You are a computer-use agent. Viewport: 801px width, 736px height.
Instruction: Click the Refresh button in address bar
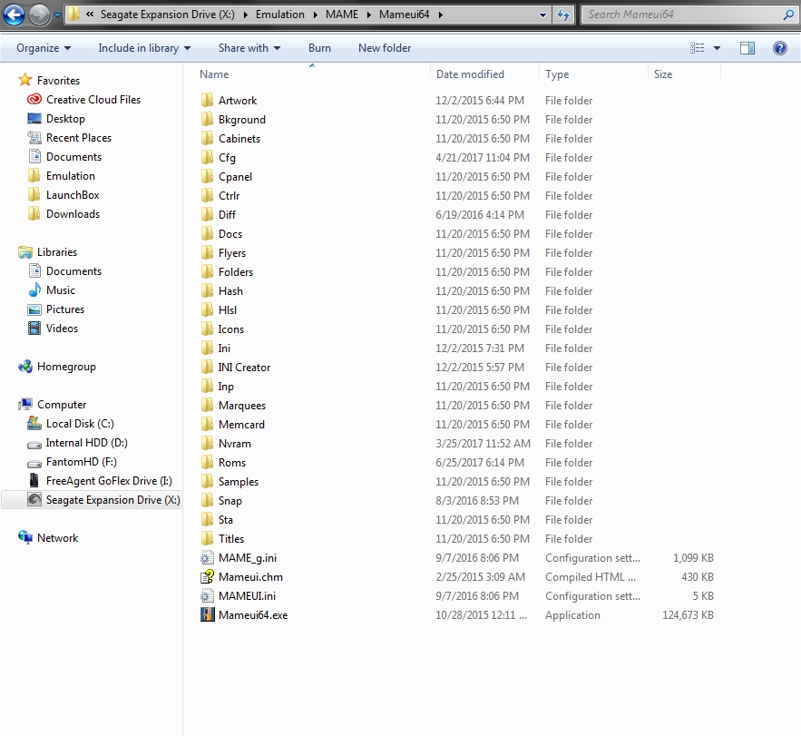563,15
